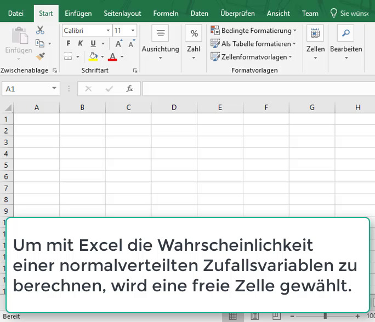
Task: Open Zellenformatvorlagen menu
Action: point(251,57)
